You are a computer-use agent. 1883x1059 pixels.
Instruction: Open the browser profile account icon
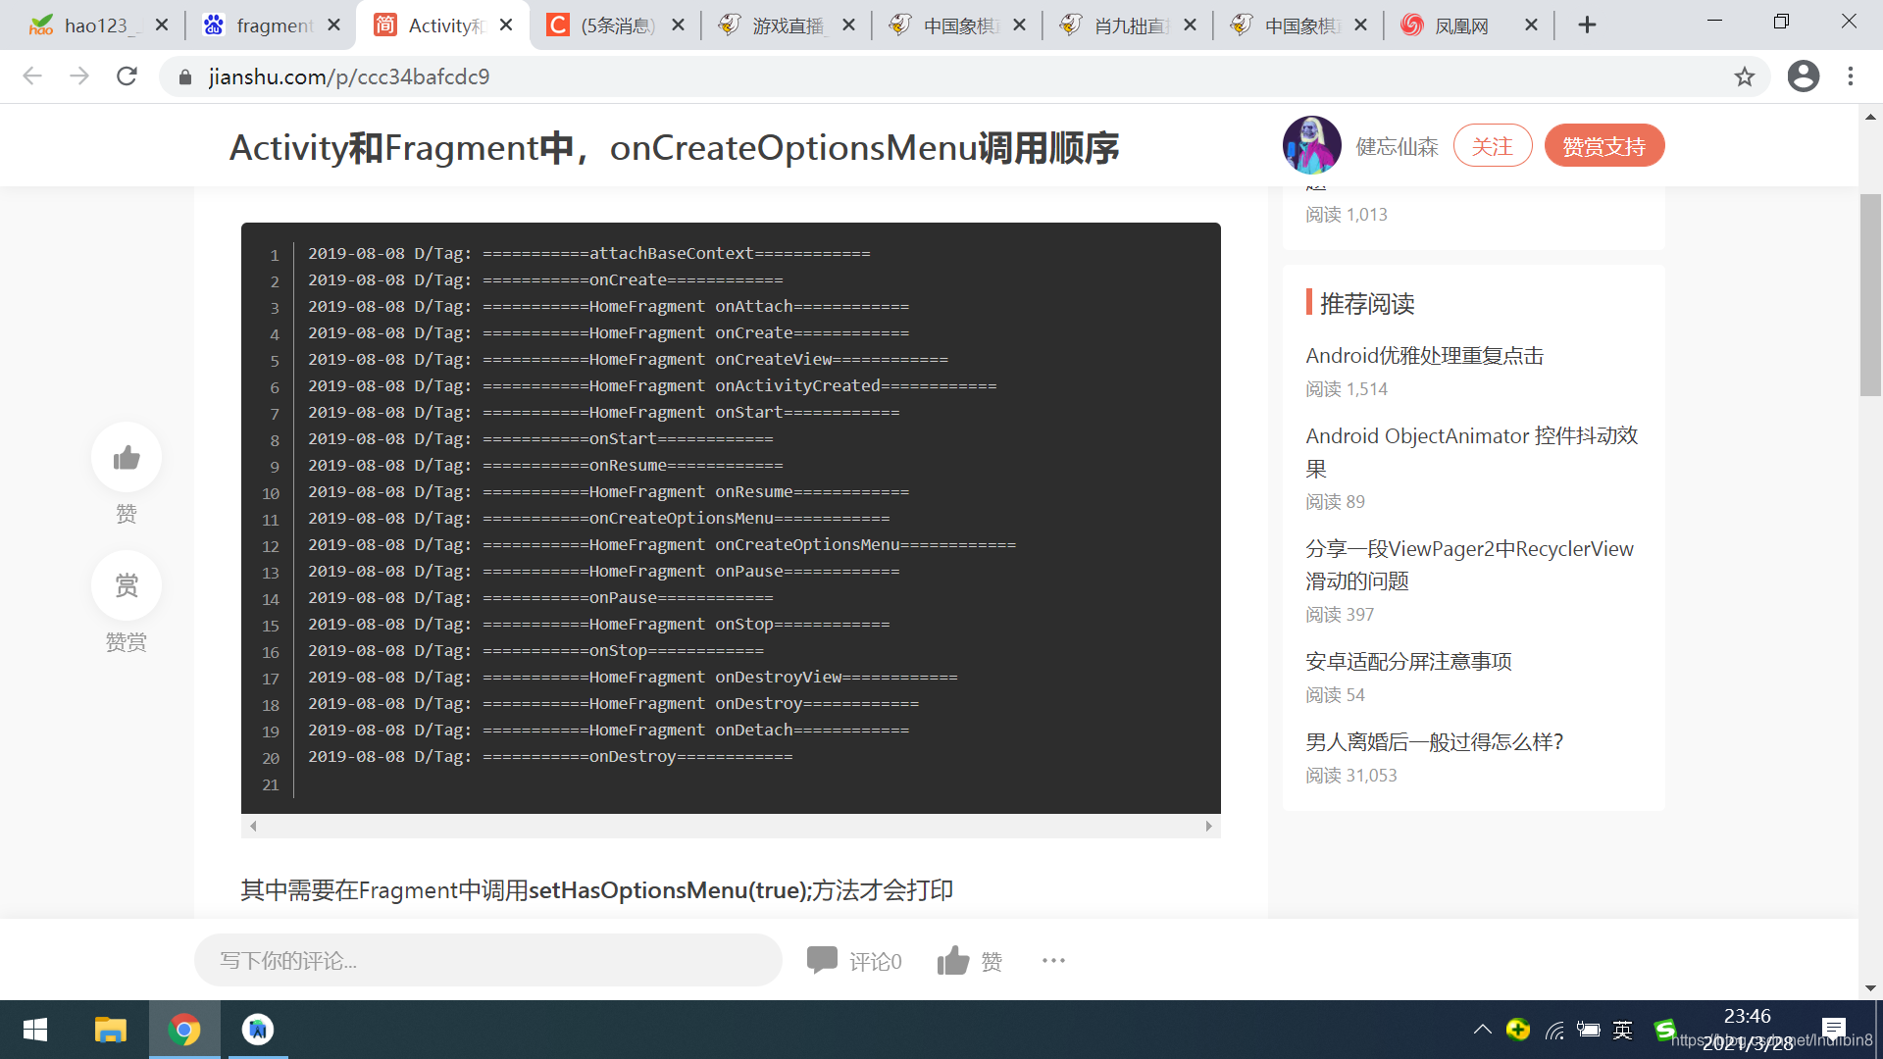pyautogui.click(x=1804, y=76)
